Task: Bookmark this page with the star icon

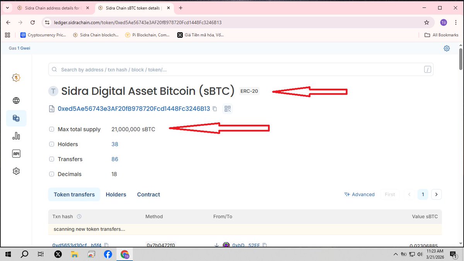Action: click(426, 22)
